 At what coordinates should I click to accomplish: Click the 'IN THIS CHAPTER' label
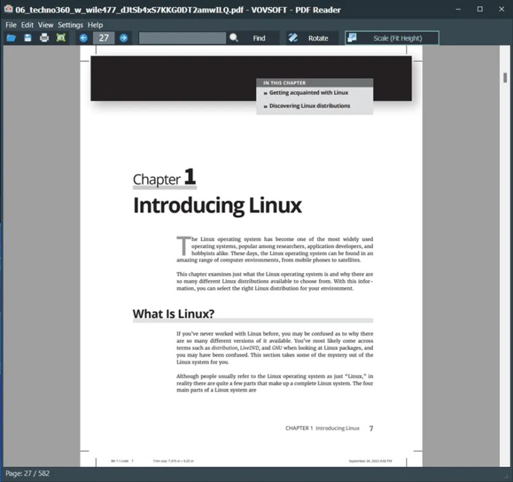284,83
